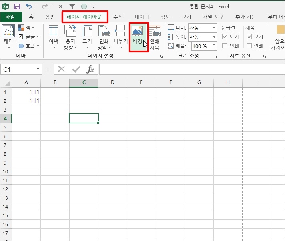The width and height of the screenshot is (285, 241).
Task: Click the confirm checkmark in formula bar
Action: tap(76, 69)
